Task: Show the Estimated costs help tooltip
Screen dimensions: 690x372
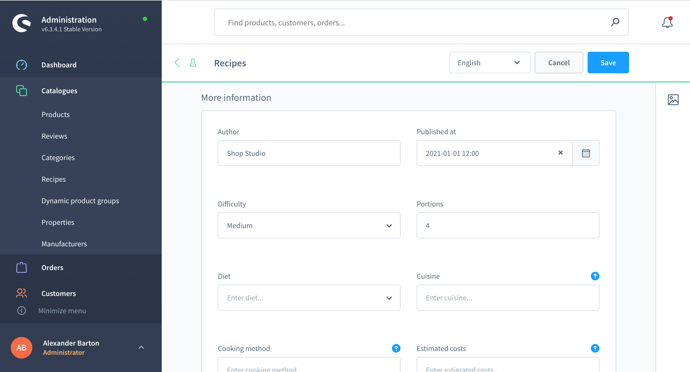Action: 595,348
